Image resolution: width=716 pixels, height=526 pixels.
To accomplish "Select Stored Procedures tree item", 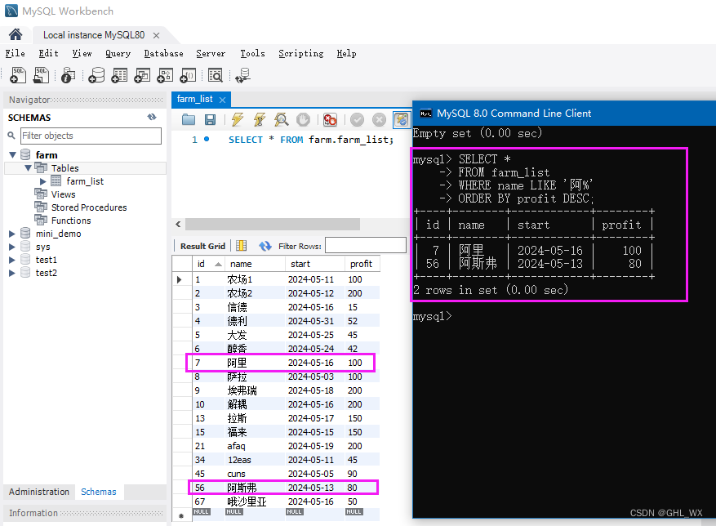I will 89,207.
